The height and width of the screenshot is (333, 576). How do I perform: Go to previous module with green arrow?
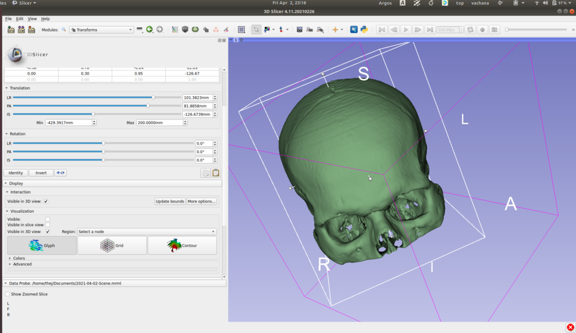tap(150, 29)
